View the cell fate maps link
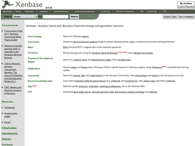195x146 pixels. 124,60
